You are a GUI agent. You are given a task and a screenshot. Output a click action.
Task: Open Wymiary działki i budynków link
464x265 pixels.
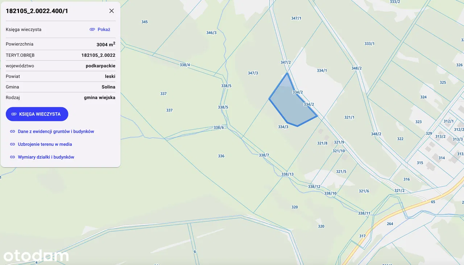46,157
